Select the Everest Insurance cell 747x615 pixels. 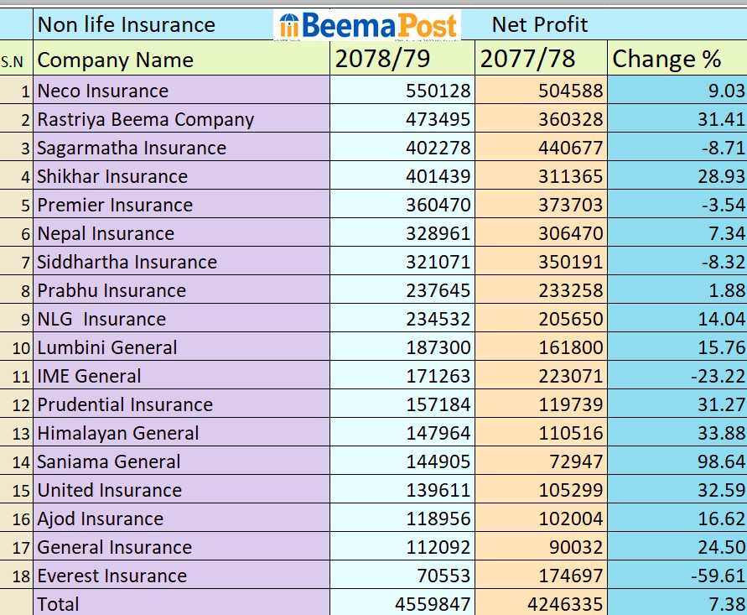click(112, 576)
